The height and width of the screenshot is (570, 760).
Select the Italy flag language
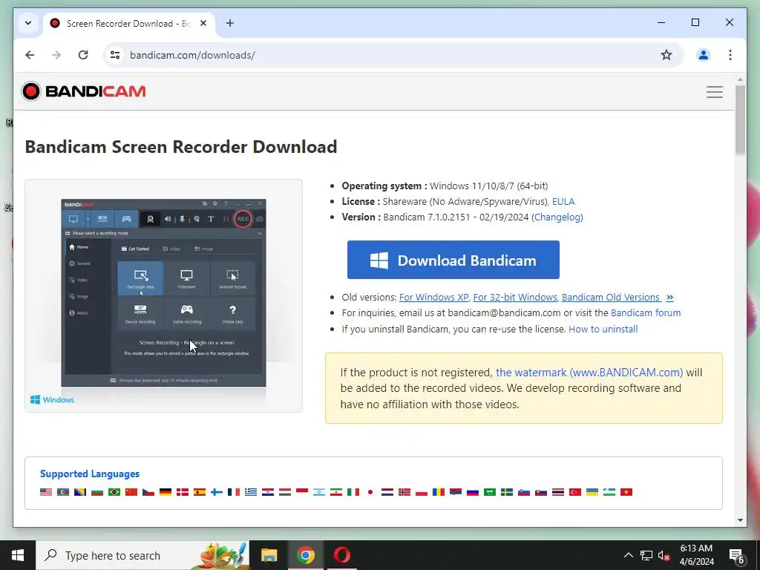click(x=353, y=492)
